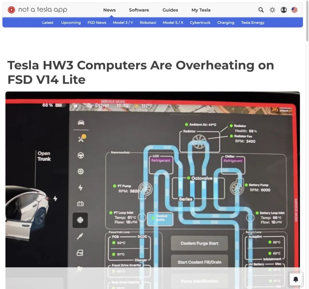Click the PT Pump RPM: 5820 value
The height and width of the screenshot is (289, 309).
pyautogui.click(x=129, y=191)
